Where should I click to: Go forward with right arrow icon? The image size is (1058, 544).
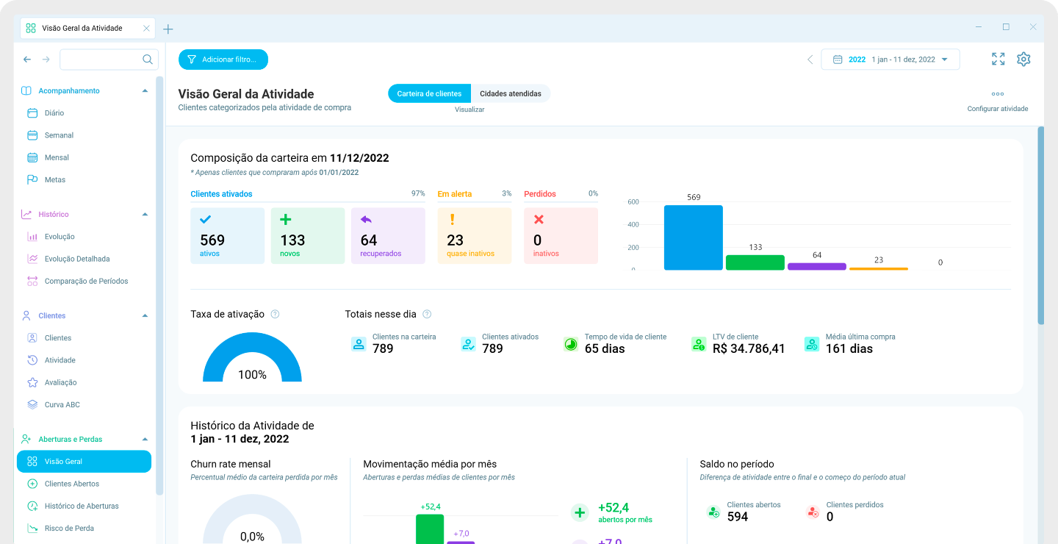point(46,60)
